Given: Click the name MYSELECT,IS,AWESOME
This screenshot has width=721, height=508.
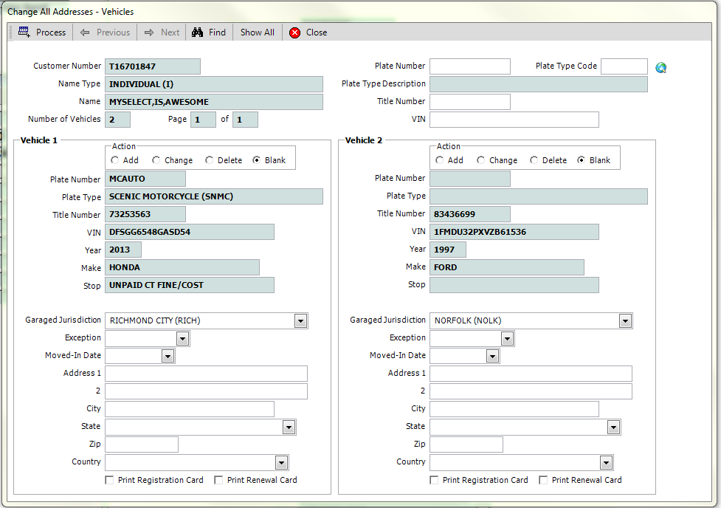Looking at the screenshot, I should [x=214, y=102].
